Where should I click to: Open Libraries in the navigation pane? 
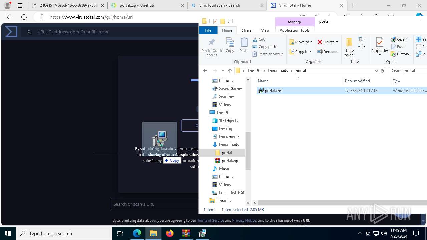coord(224,201)
